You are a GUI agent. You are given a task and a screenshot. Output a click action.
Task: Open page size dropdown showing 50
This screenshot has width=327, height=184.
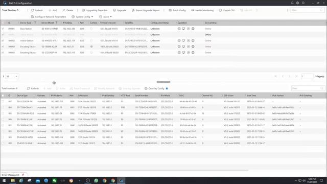(12, 76)
